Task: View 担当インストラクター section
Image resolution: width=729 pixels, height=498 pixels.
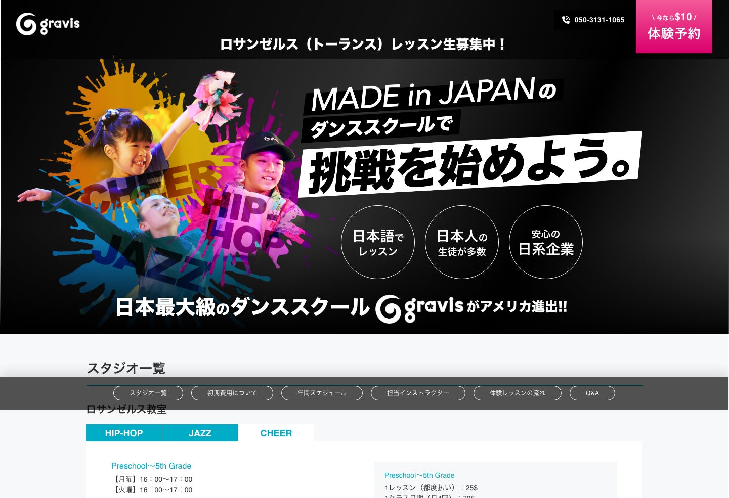Action: coord(418,393)
